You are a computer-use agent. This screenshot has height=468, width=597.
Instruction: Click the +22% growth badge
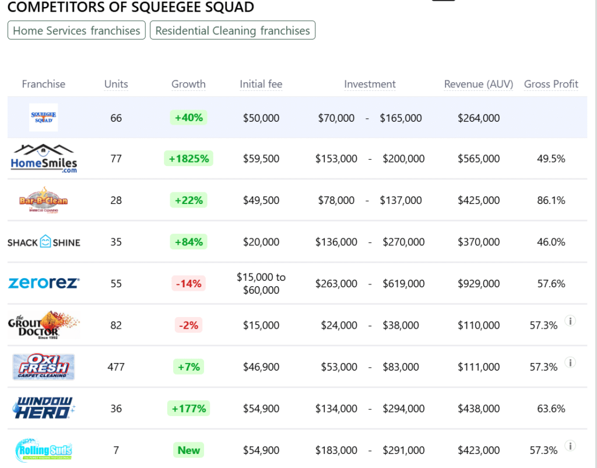(188, 200)
